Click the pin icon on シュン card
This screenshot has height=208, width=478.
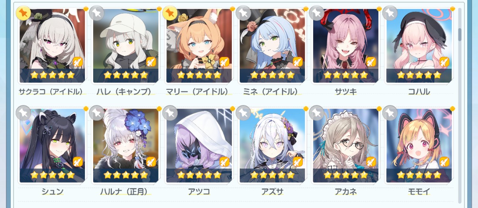coord(23,113)
